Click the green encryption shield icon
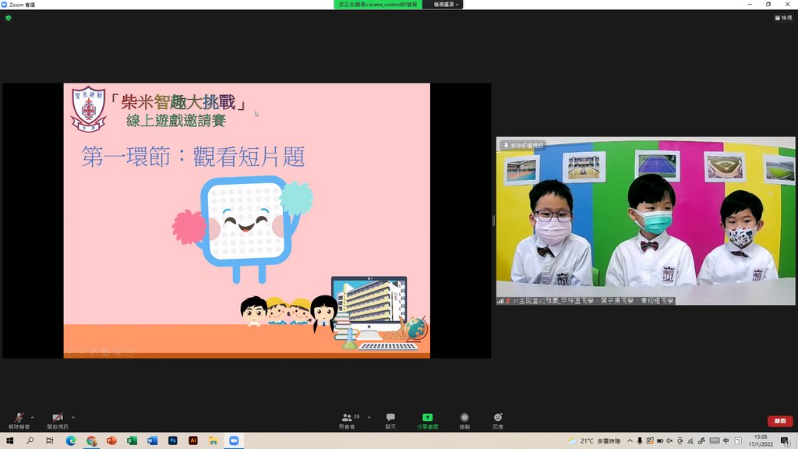798x449 pixels. tap(9, 17)
